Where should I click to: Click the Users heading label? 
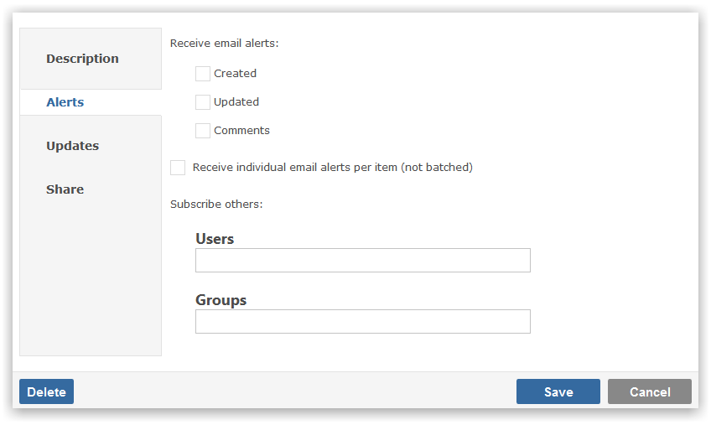pos(215,239)
